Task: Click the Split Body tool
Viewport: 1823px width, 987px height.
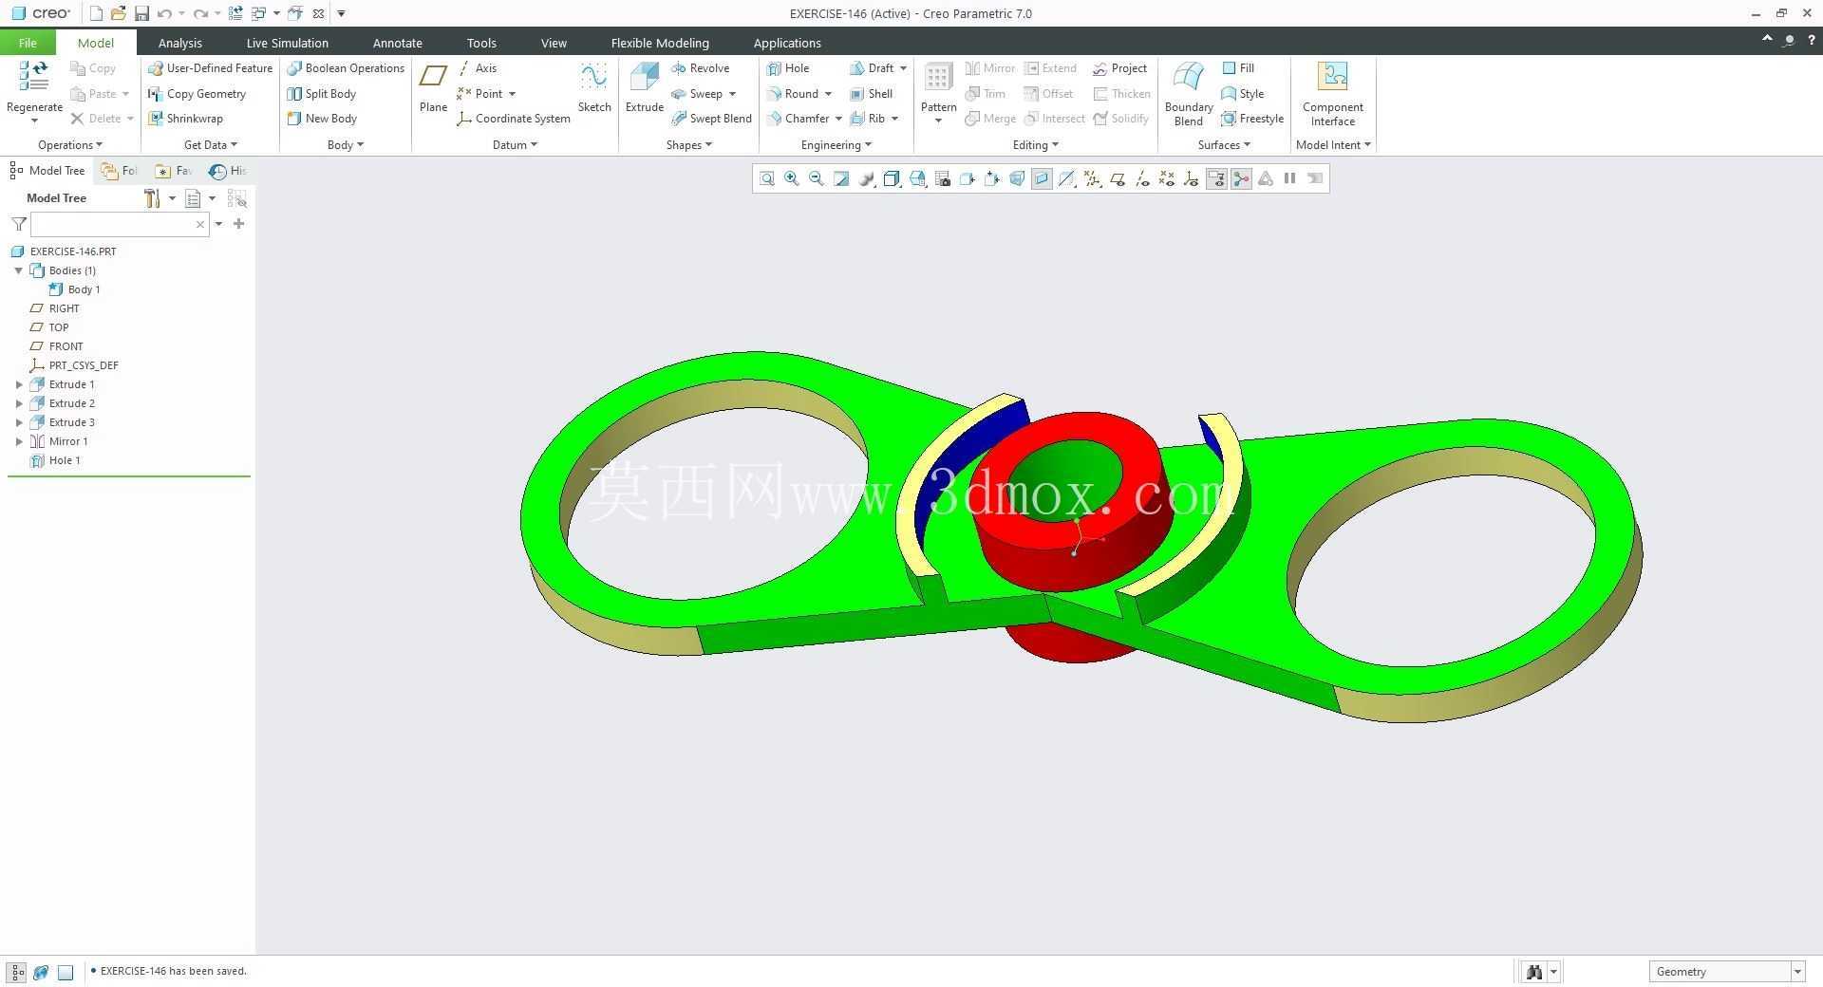Action: (322, 94)
